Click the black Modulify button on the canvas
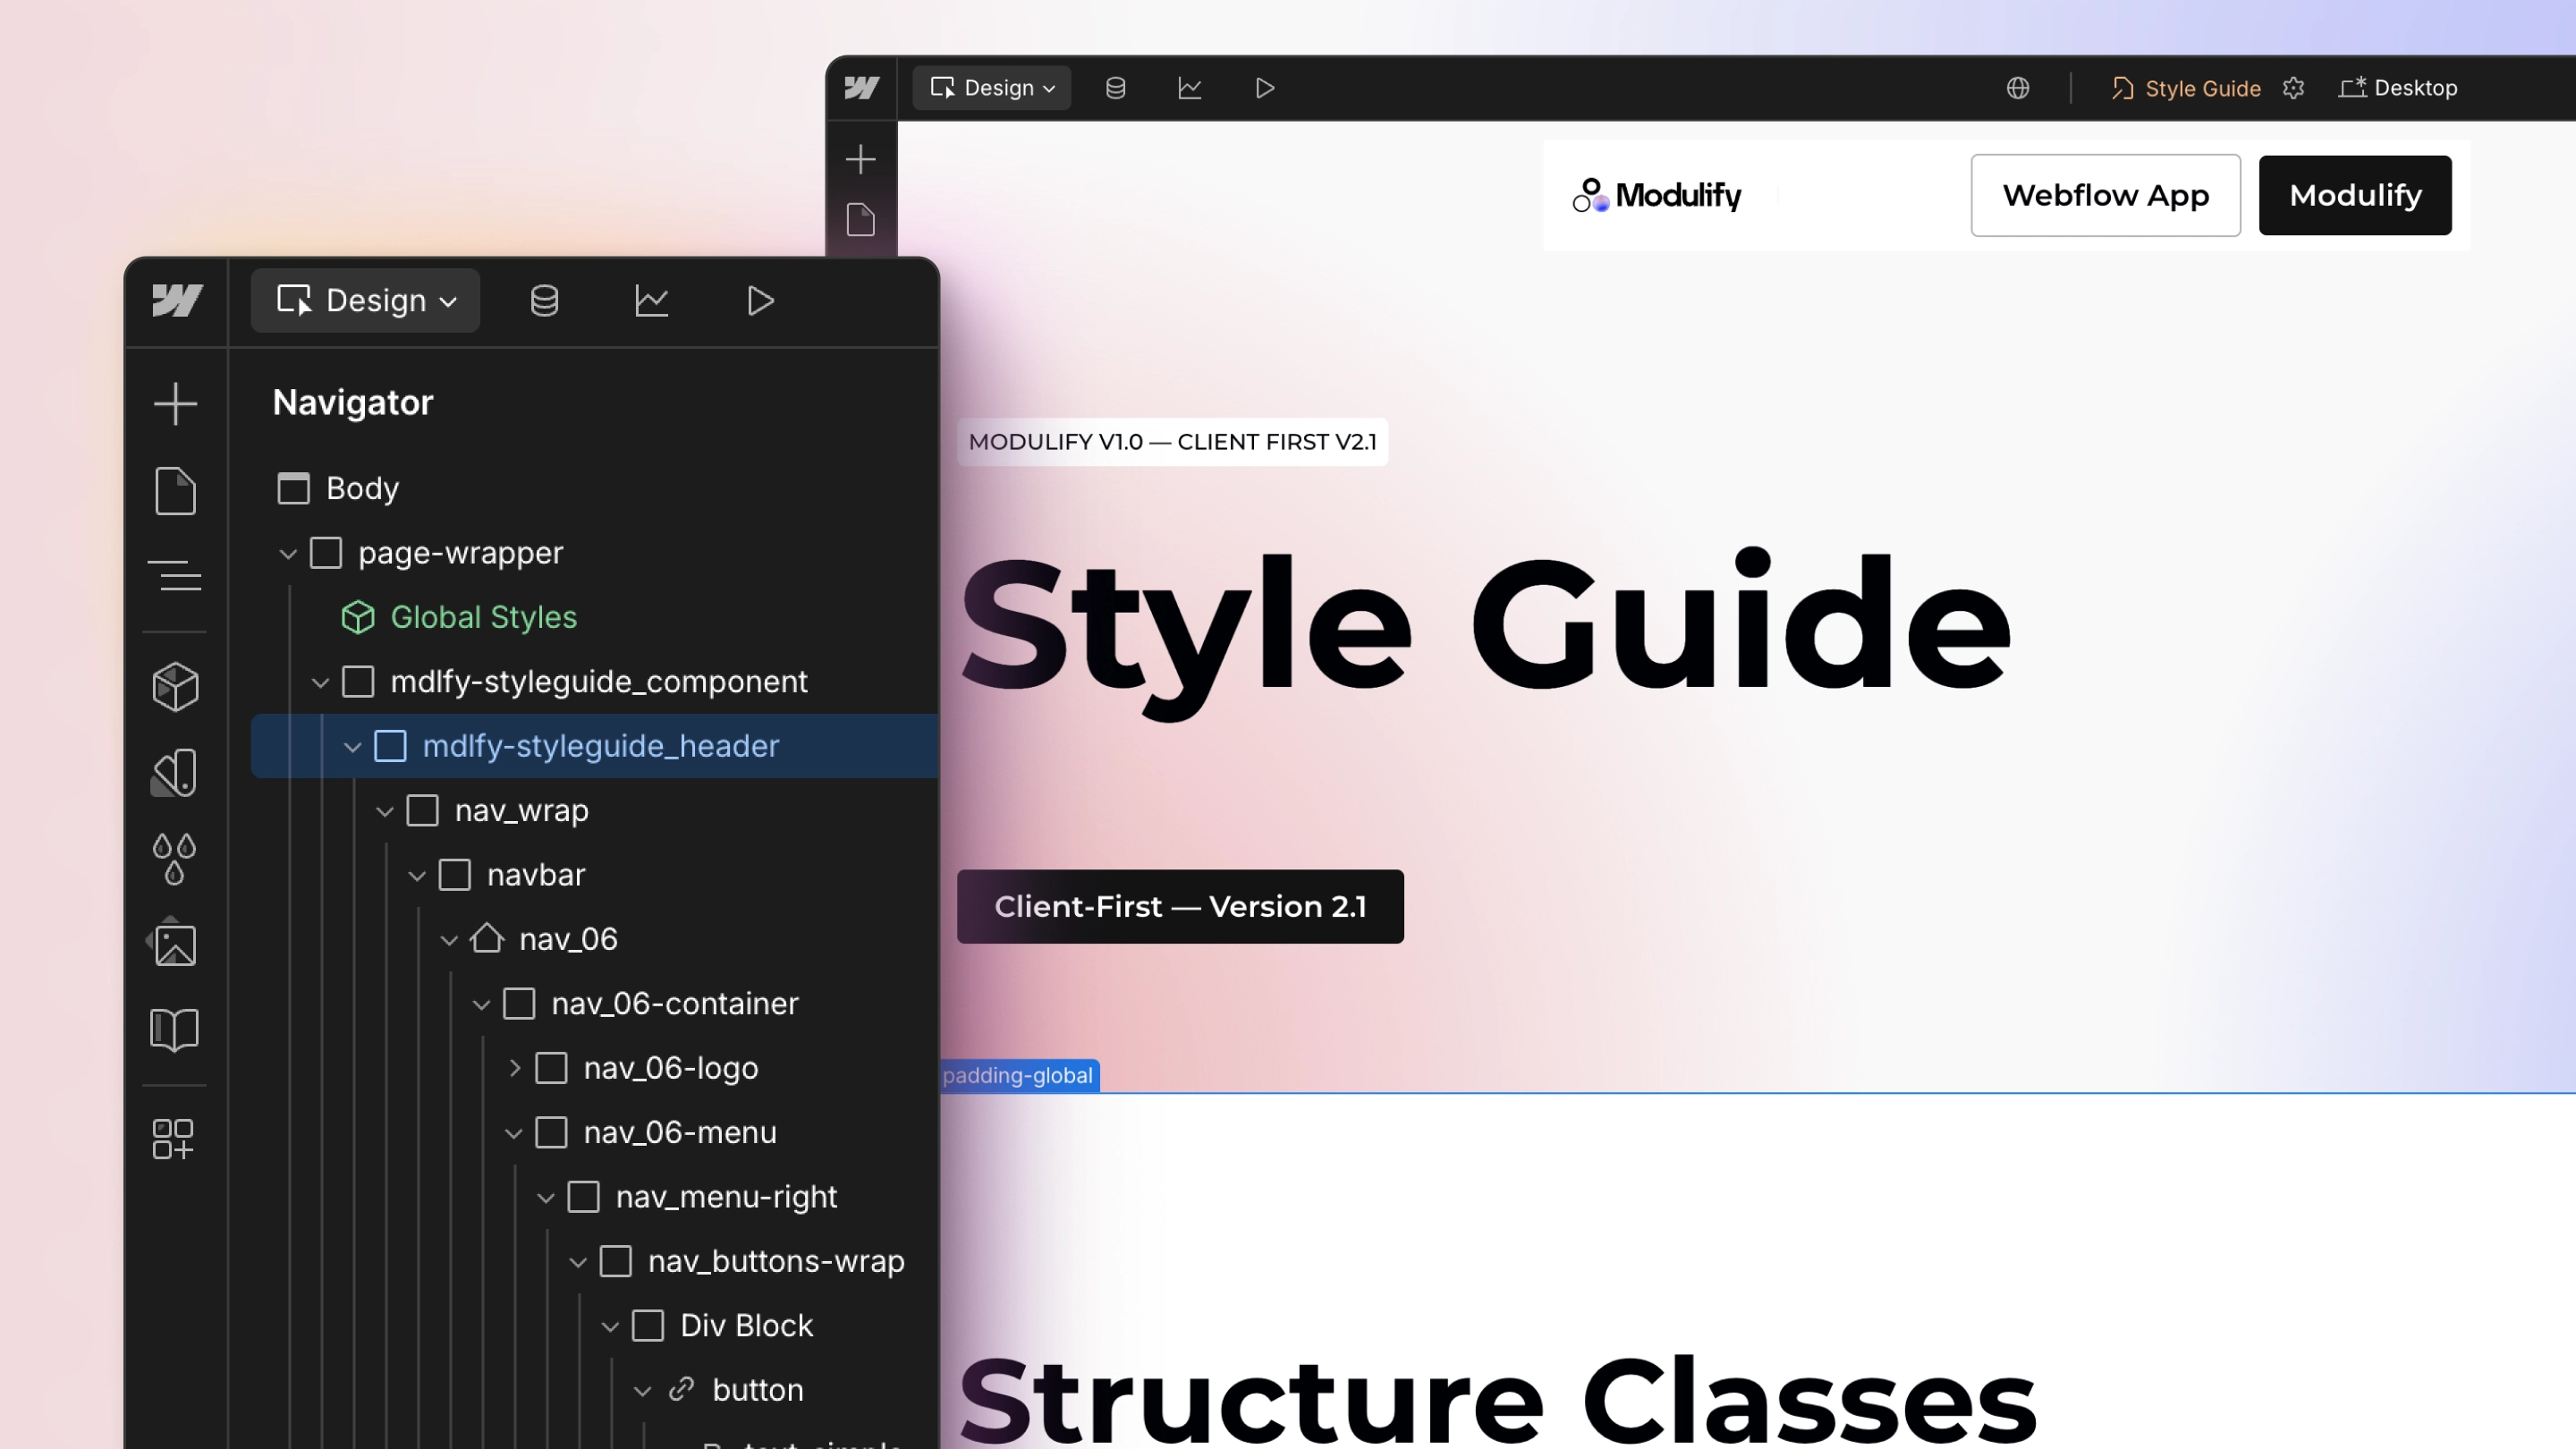The image size is (2576, 1449). (2355, 195)
